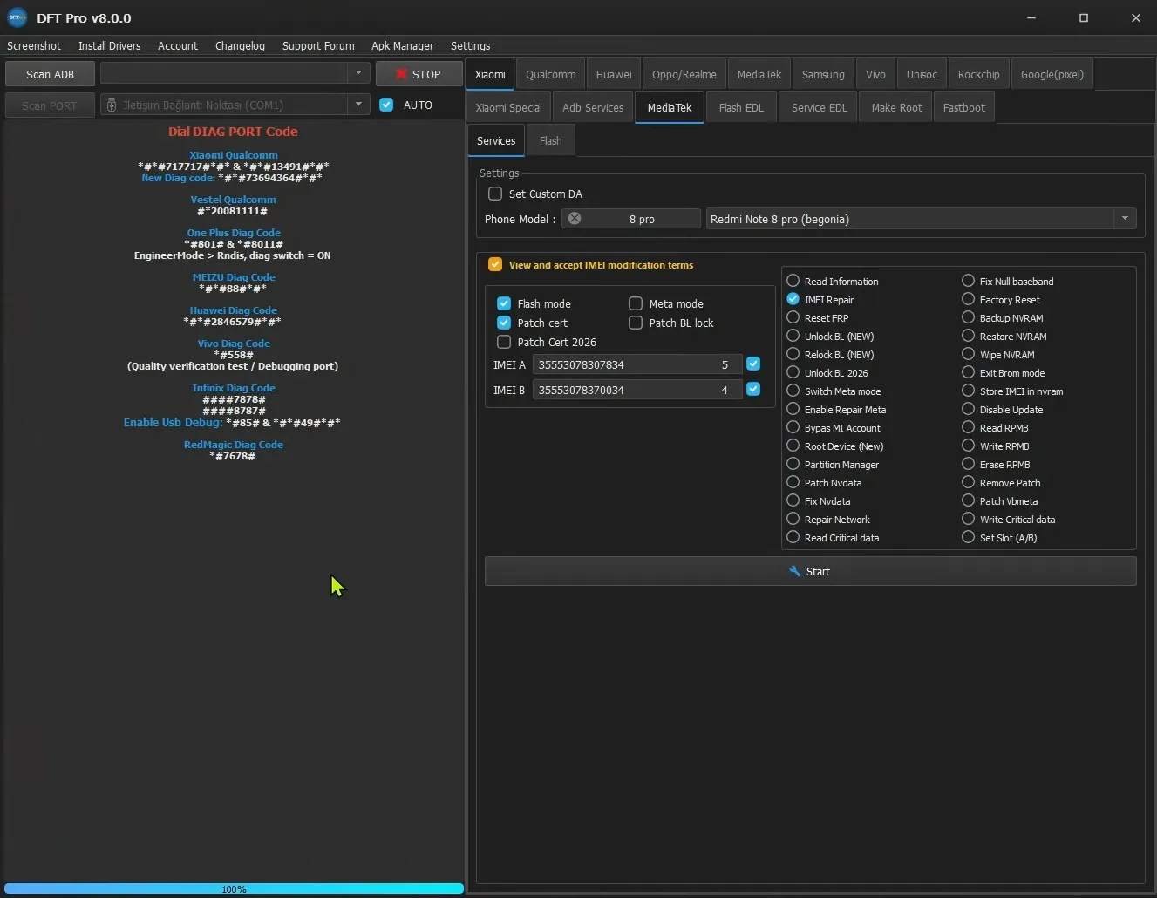The width and height of the screenshot is (1157, 898).
Task: Click the Start button
Action: tap(810, 571)
